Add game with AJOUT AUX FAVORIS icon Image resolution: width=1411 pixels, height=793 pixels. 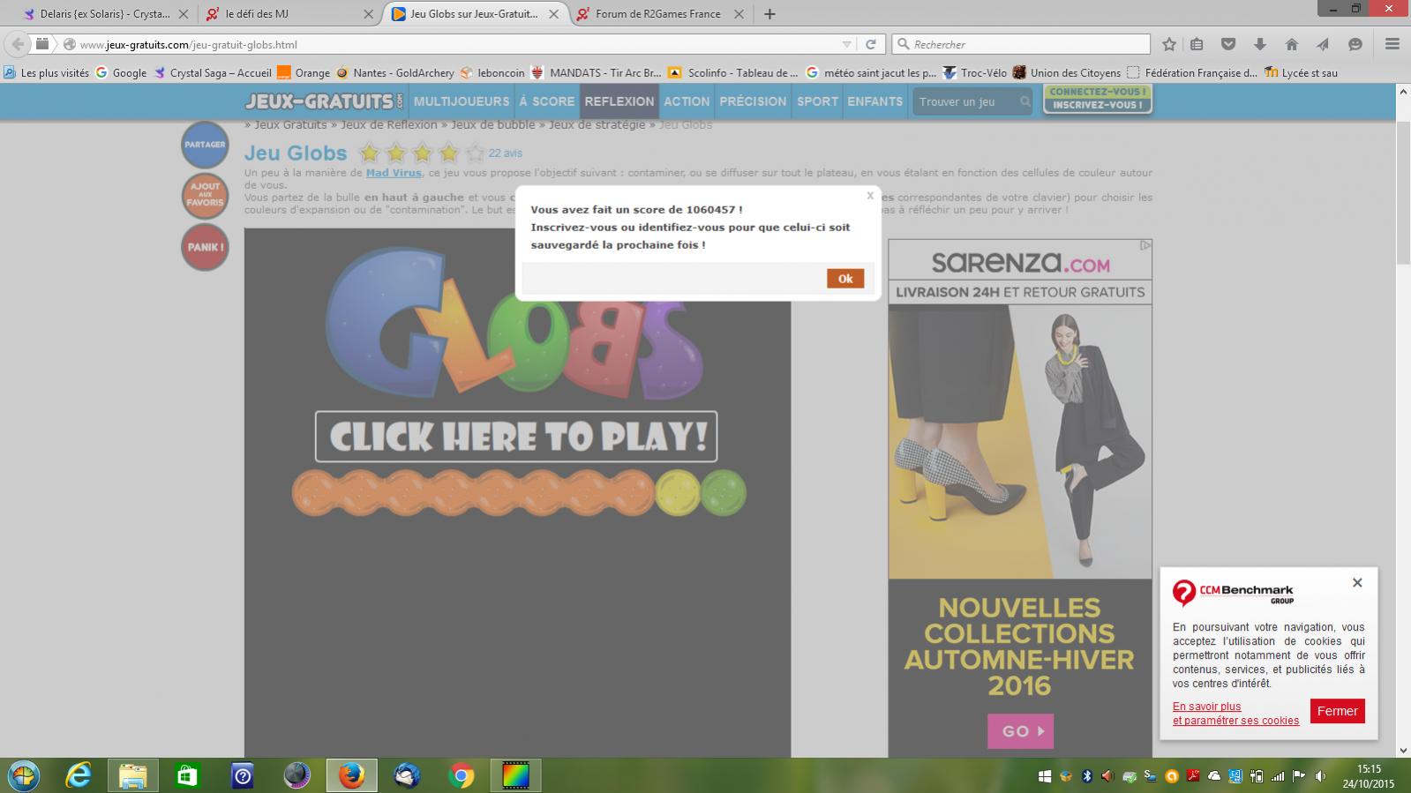205,196
